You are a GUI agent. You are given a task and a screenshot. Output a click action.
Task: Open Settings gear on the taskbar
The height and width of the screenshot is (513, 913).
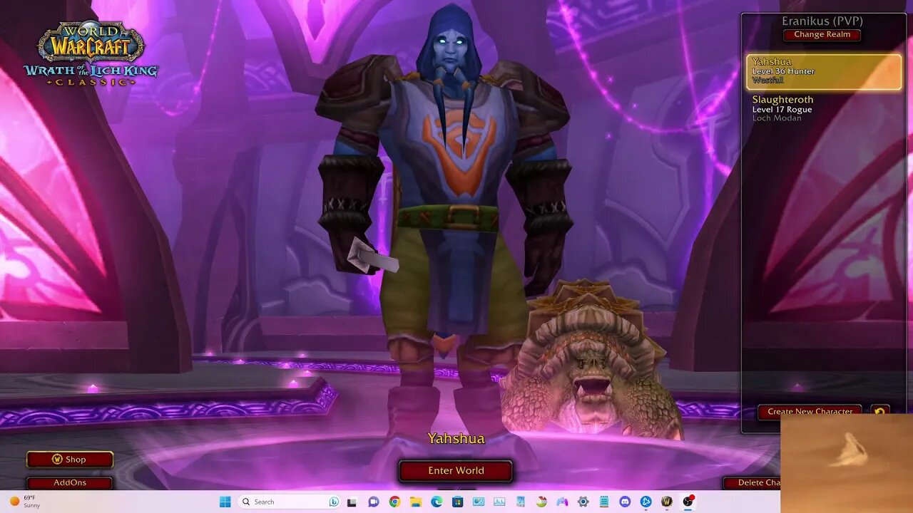point(583,502)
